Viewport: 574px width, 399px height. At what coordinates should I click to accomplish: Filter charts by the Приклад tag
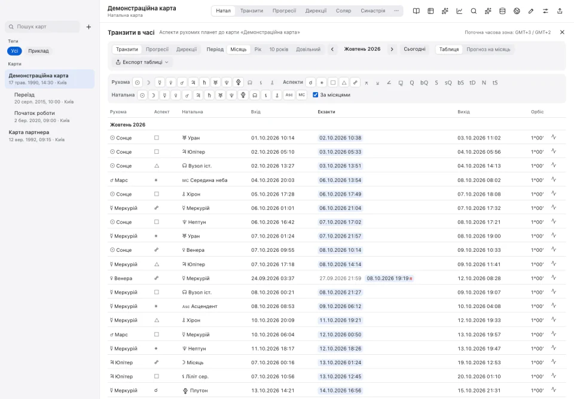(x=38, y=51)
